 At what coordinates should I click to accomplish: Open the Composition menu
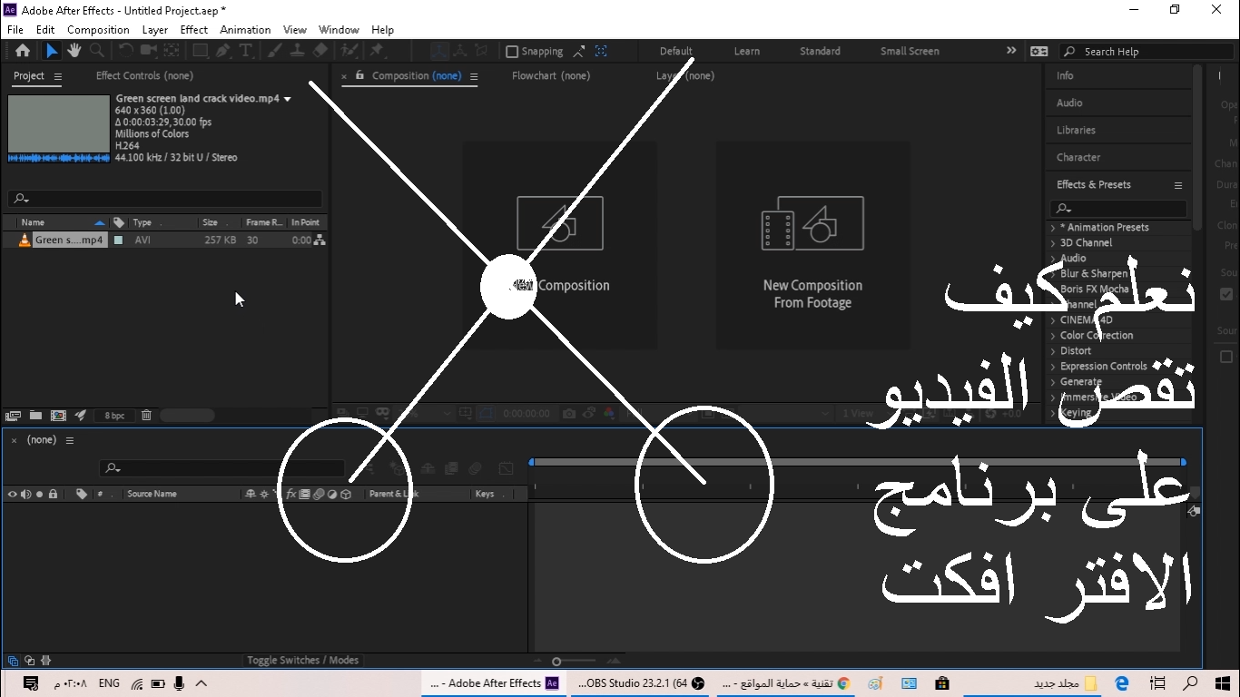tap(98, 30)
